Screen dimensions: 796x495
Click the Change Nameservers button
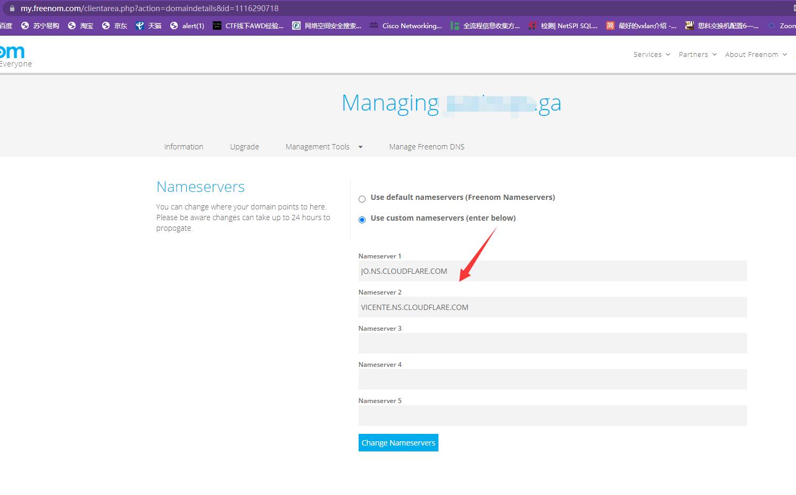click(399, 443)
